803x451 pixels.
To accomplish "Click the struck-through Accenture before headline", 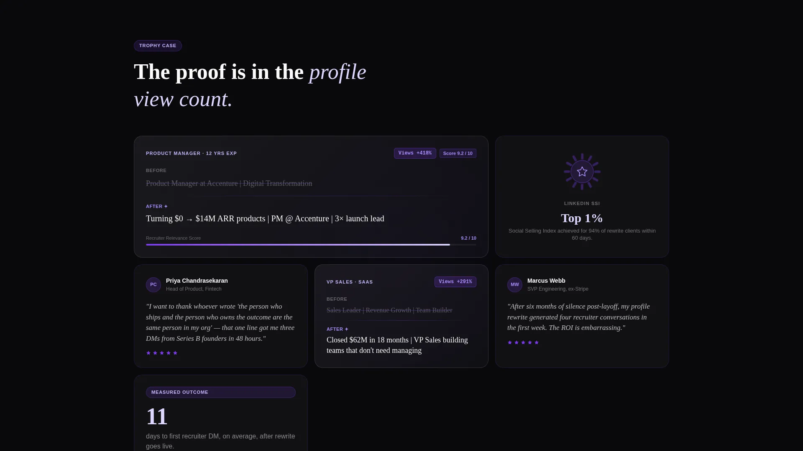I will (229, 183).
